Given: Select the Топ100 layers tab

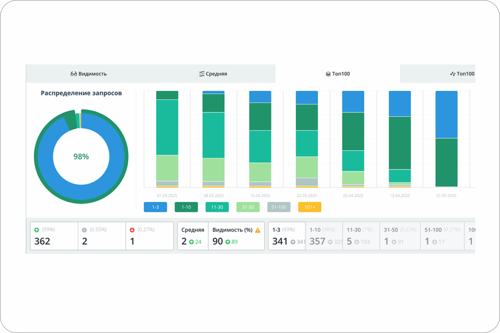Looking at the screenshot, I should click(338, 74).
